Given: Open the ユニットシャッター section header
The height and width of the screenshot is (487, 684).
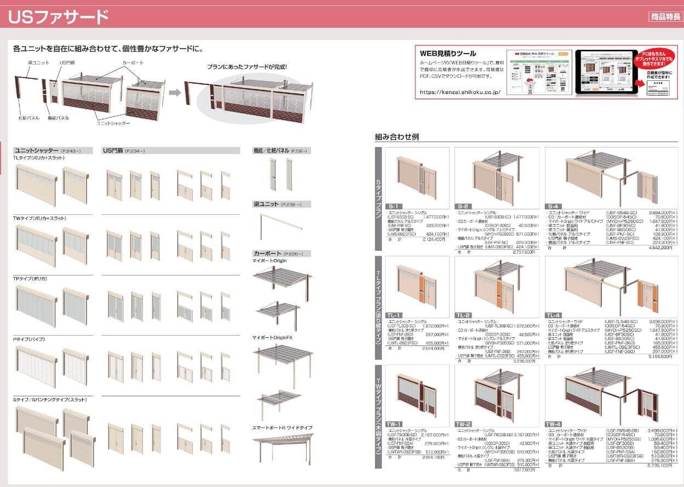Looking at the screenshot, I should (x=36, y=150).
